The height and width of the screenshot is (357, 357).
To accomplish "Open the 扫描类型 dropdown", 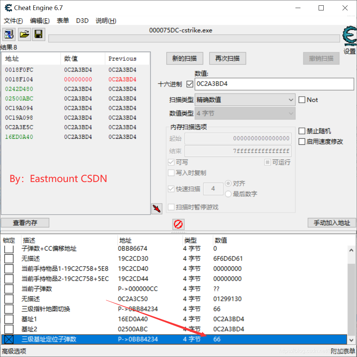I will tap(245, 100).
